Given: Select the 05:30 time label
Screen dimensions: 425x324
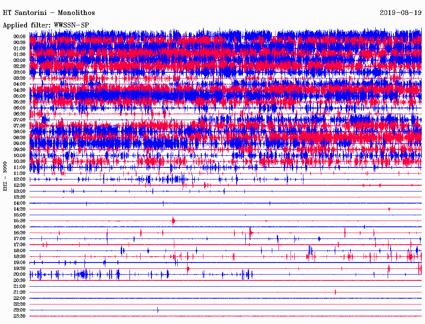Looking at the screenshot, I should pos(20,102).
